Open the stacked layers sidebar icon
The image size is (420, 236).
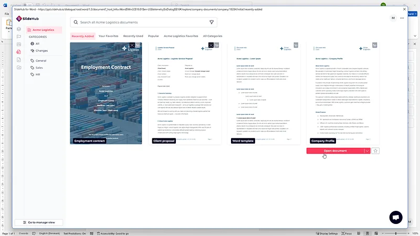[x=19, y=29]
